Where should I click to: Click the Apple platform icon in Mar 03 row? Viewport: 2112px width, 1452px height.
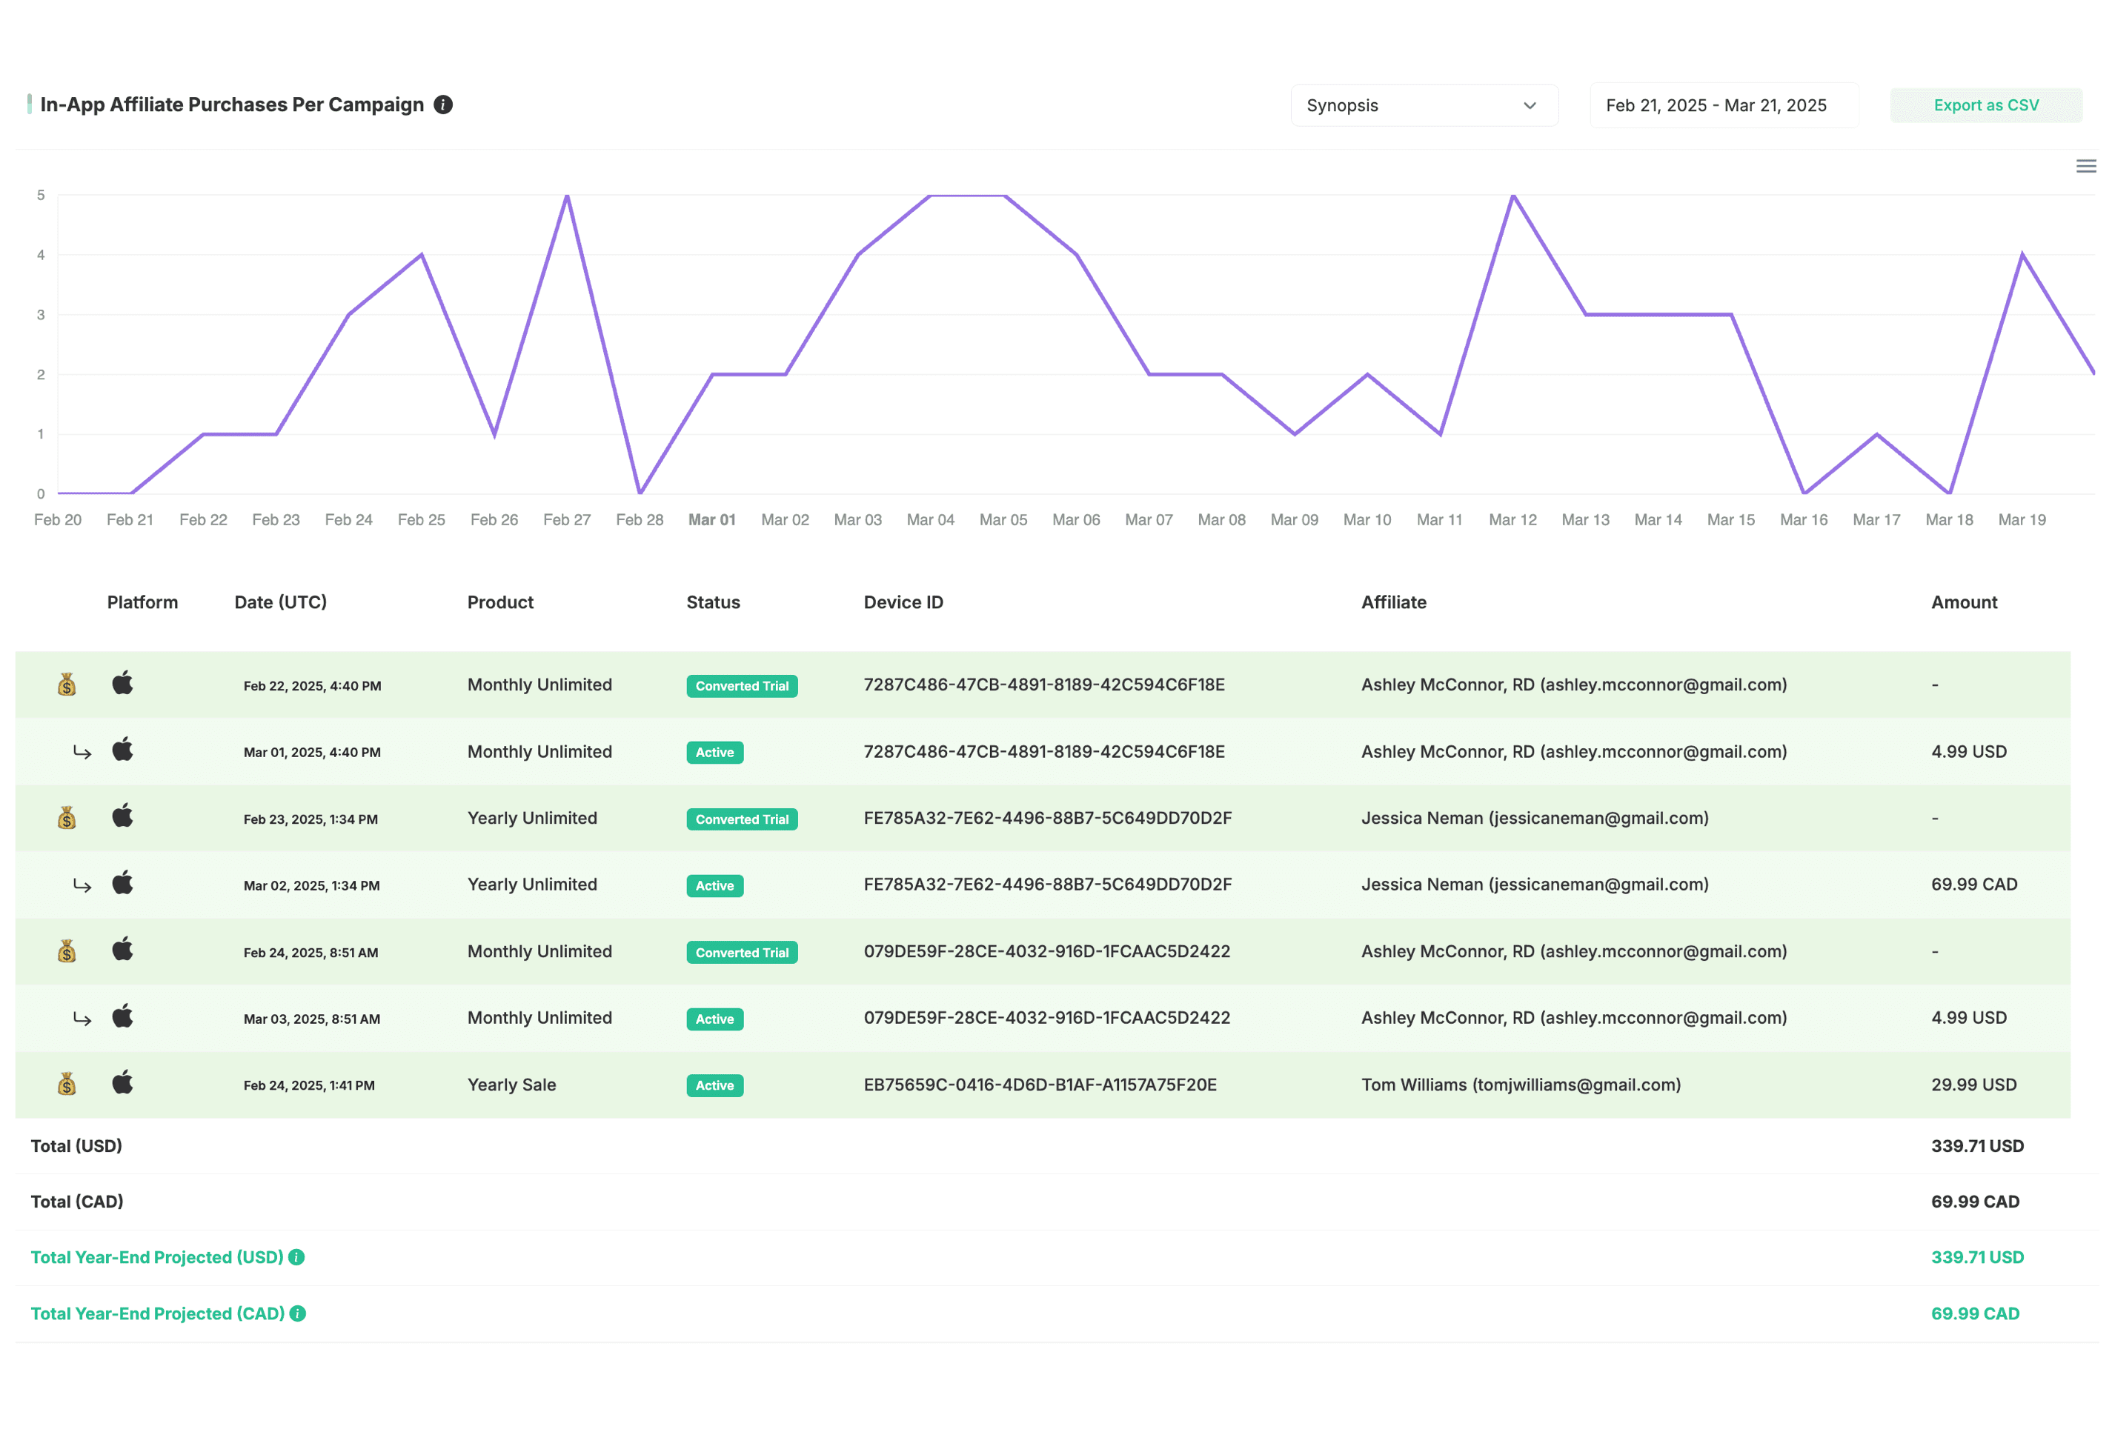click(x=123, y=1016)
